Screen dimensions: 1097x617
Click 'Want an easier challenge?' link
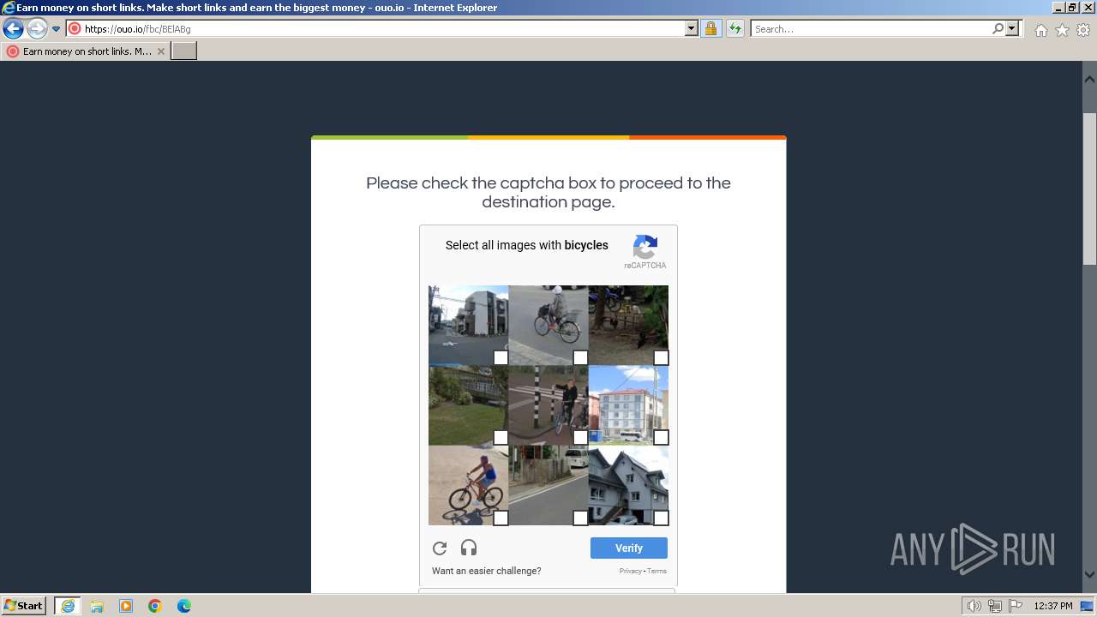click(486, 571)
